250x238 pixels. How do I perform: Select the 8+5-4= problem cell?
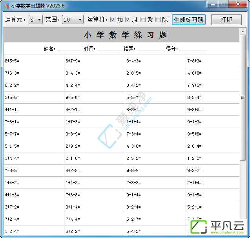pos(213,97)
